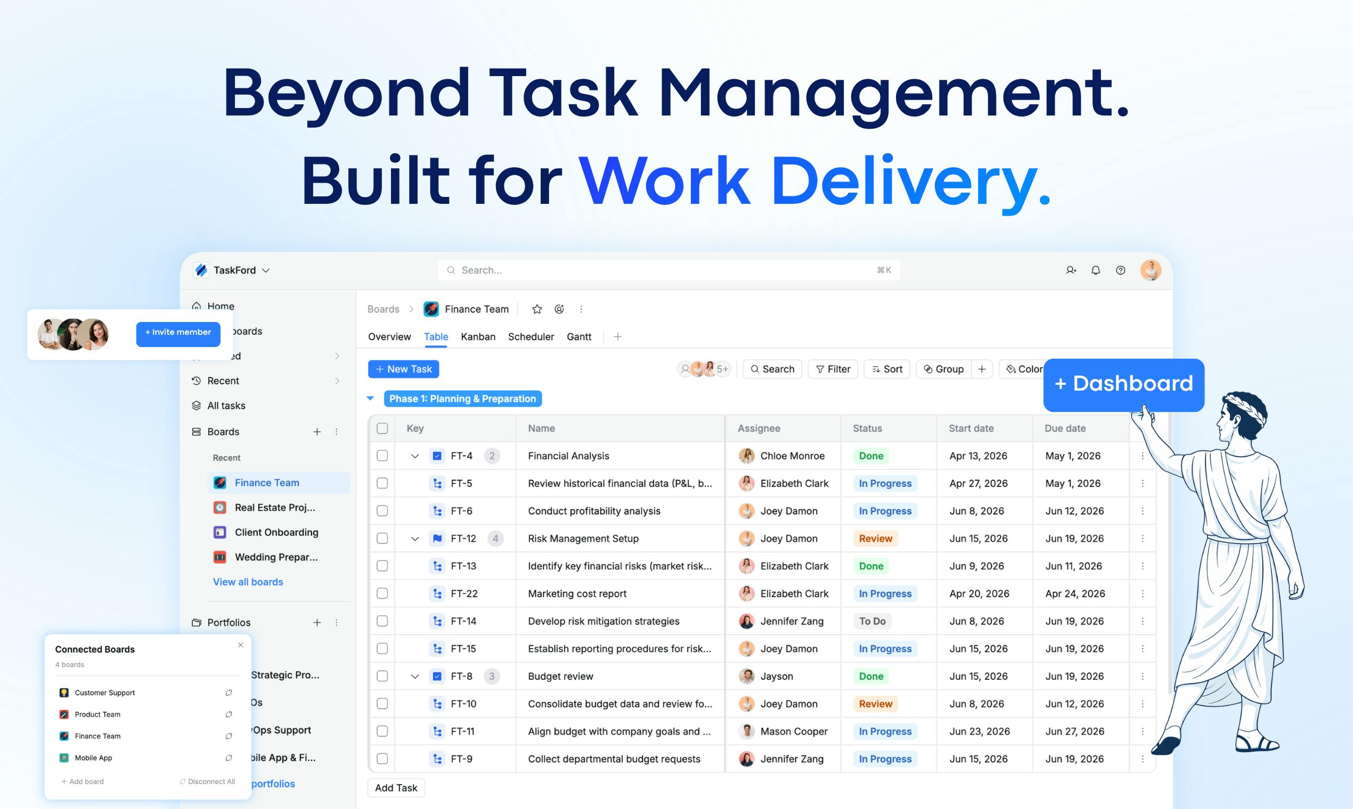Screen dimensions: 1353x809
Task: Star the Finance Team board
Action: [537, 309]
